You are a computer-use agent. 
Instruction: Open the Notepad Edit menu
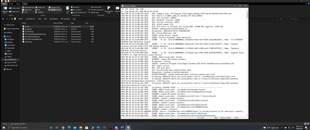(126, 9)
